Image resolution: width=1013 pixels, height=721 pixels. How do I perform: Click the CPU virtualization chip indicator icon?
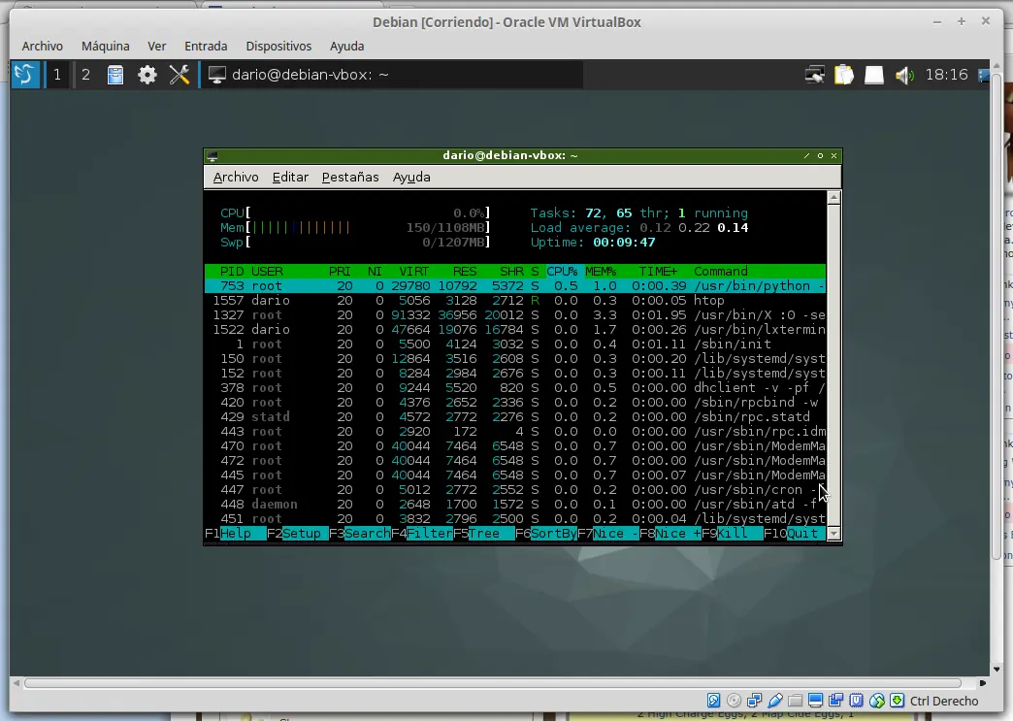click(x=857, y=701)
